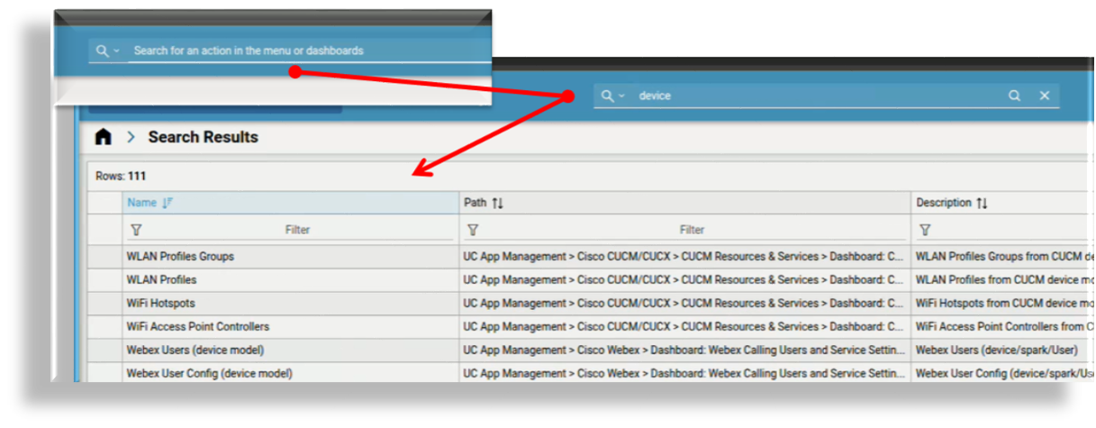Click the sort arrows next to Path header
This screenshot has height=428, width=1096.
pyautogui.click(x=496, y=204)
